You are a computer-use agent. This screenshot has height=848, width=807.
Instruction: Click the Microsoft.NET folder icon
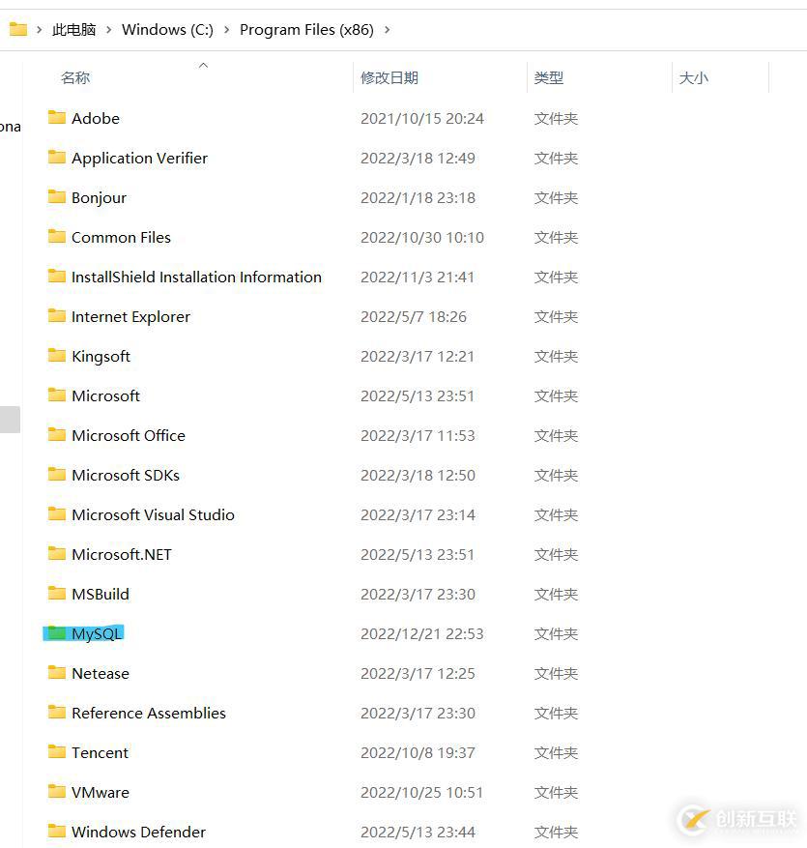point(57,553)
